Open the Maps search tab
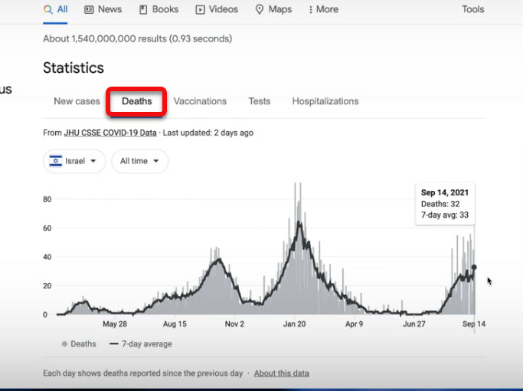This screenshot has height=391, width=523. 273,9
